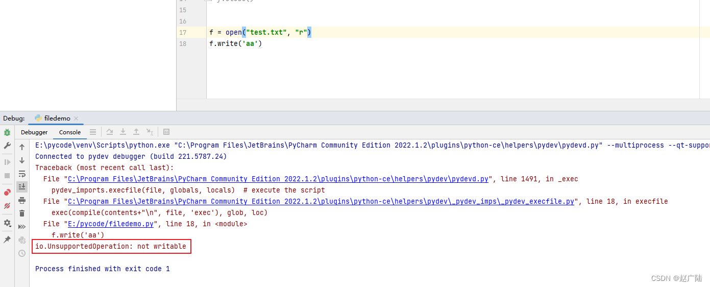710x287 pixels.
Task: Click Show Command Queue icon
Action: [x=22, y=227]
